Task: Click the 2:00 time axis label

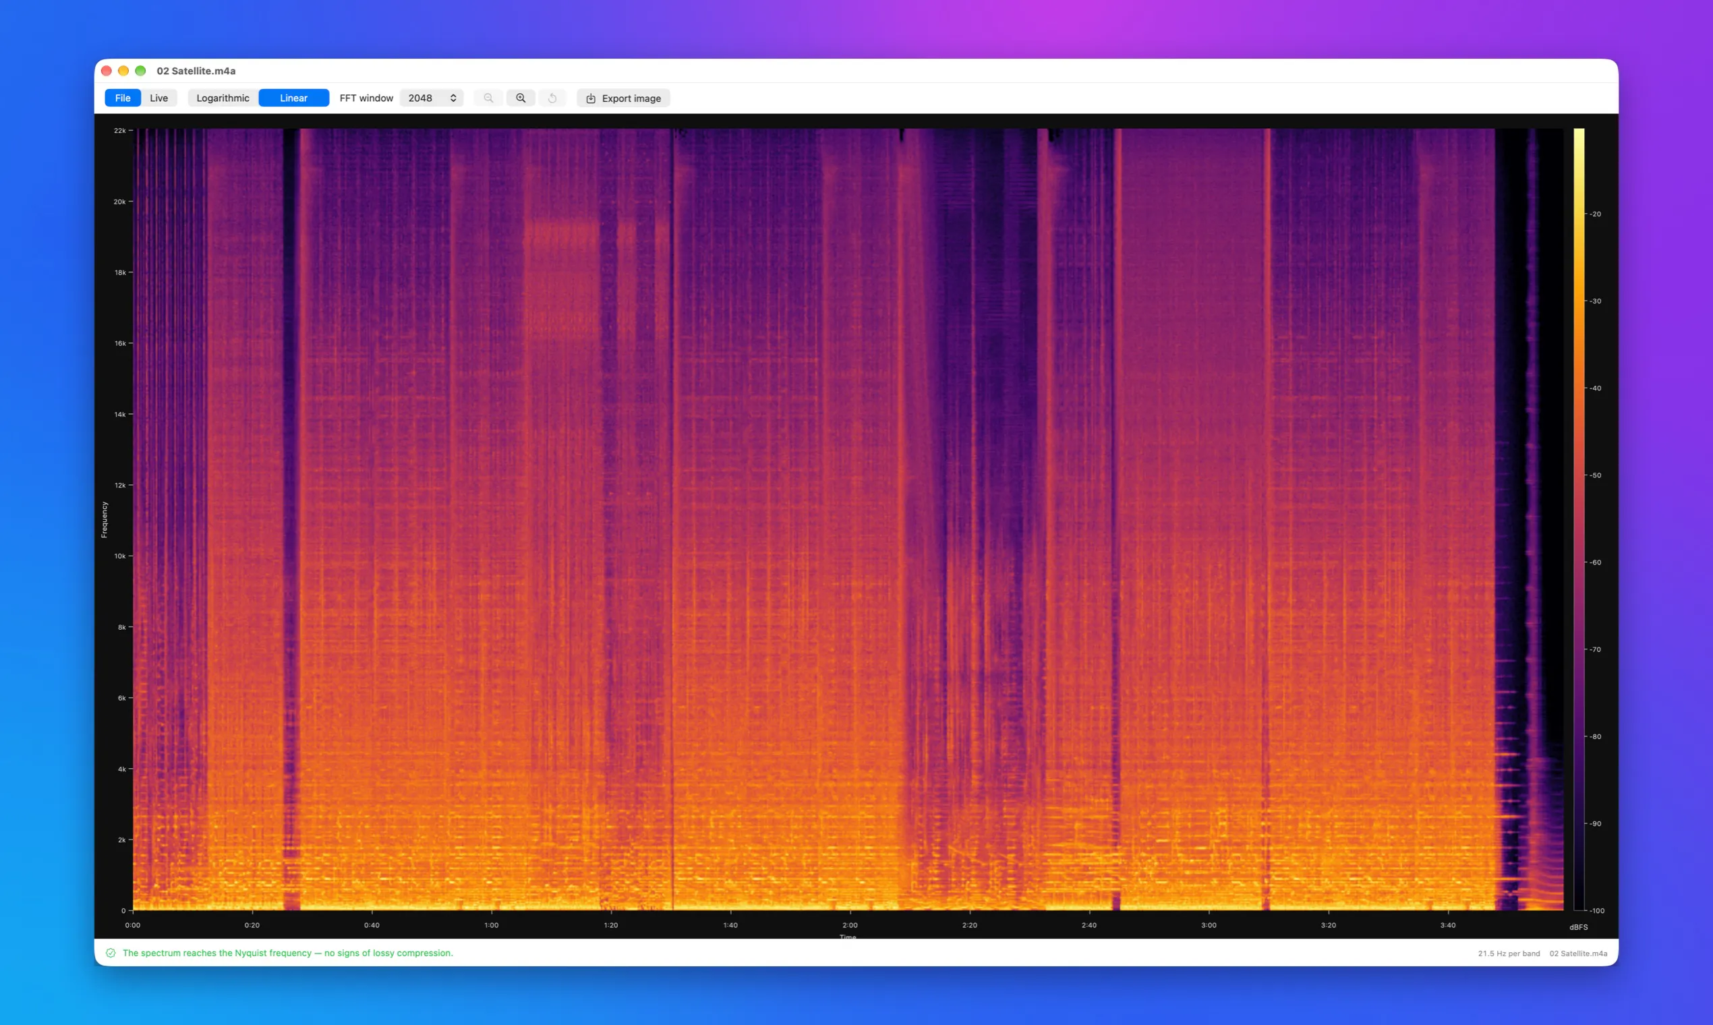Action: (x=850, y=925)
